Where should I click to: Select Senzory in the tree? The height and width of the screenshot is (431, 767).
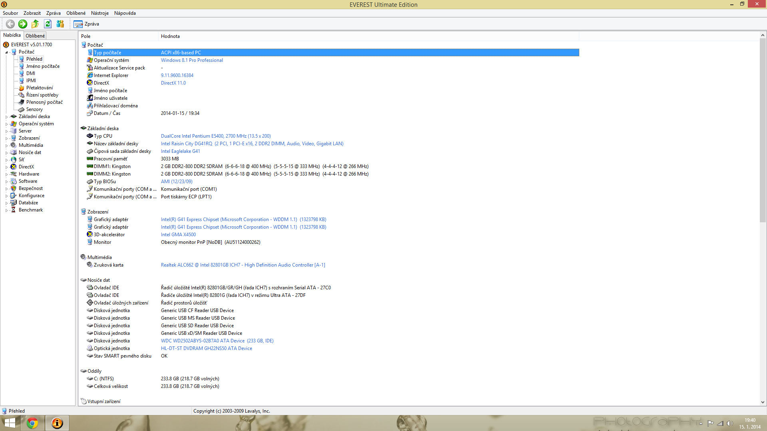(34, 109)
